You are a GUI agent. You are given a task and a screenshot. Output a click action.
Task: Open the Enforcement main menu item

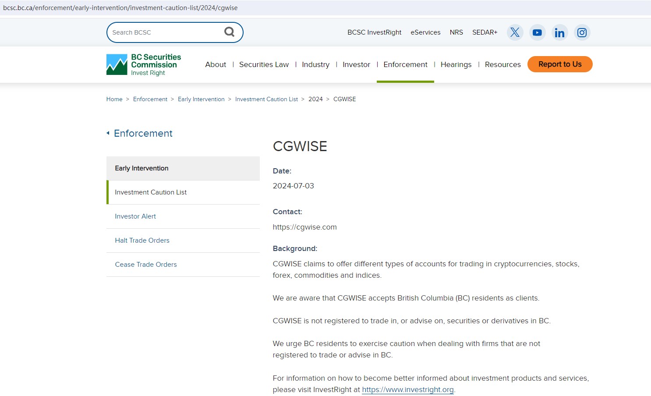(x=405, y=64)
